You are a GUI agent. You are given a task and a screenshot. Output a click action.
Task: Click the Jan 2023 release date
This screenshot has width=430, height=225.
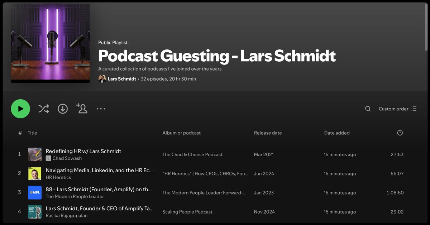pyautogui.click(x=264, y=192)
